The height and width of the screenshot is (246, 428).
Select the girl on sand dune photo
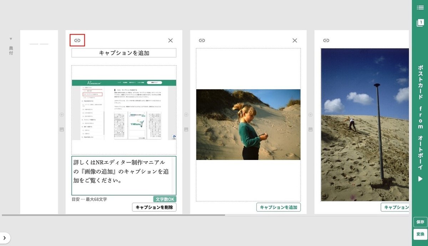(248, 124)
